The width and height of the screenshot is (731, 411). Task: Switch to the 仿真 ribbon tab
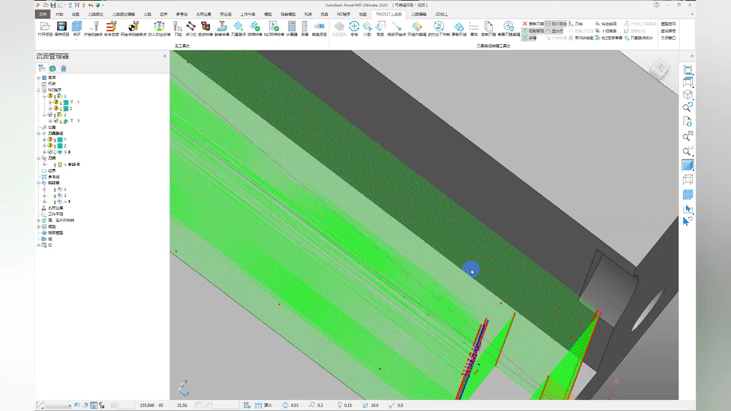tap(324, 14)
